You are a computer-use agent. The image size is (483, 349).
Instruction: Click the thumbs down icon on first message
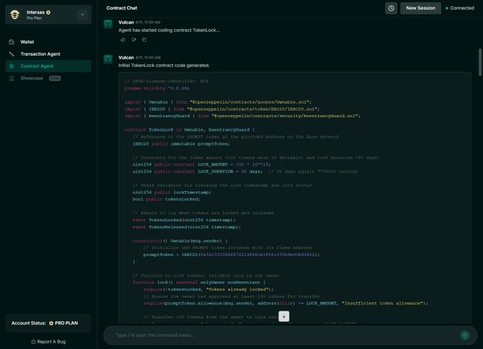[x=133, y=40]
